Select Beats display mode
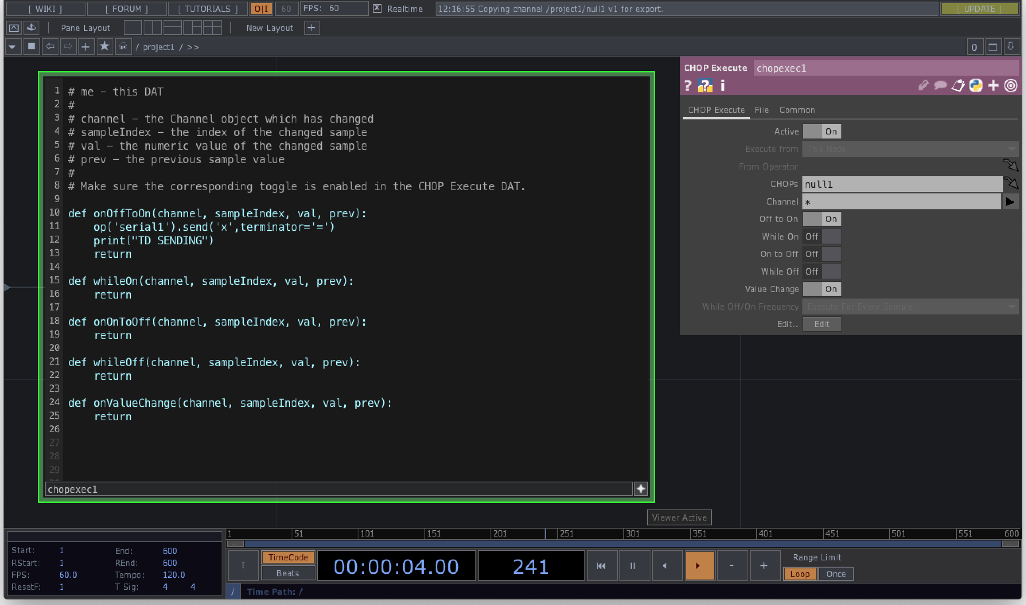The width and height of the screenshot is (1026, 605). [288, 573]
